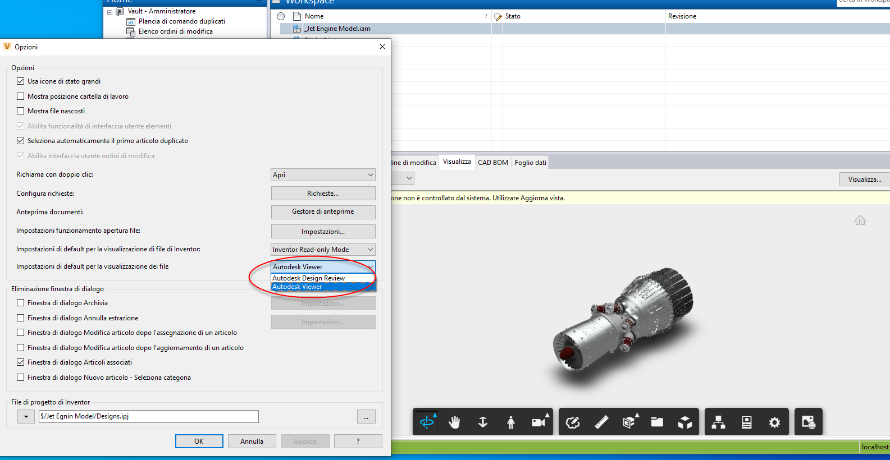Switch to the Visualizza tab

[457, 162]
